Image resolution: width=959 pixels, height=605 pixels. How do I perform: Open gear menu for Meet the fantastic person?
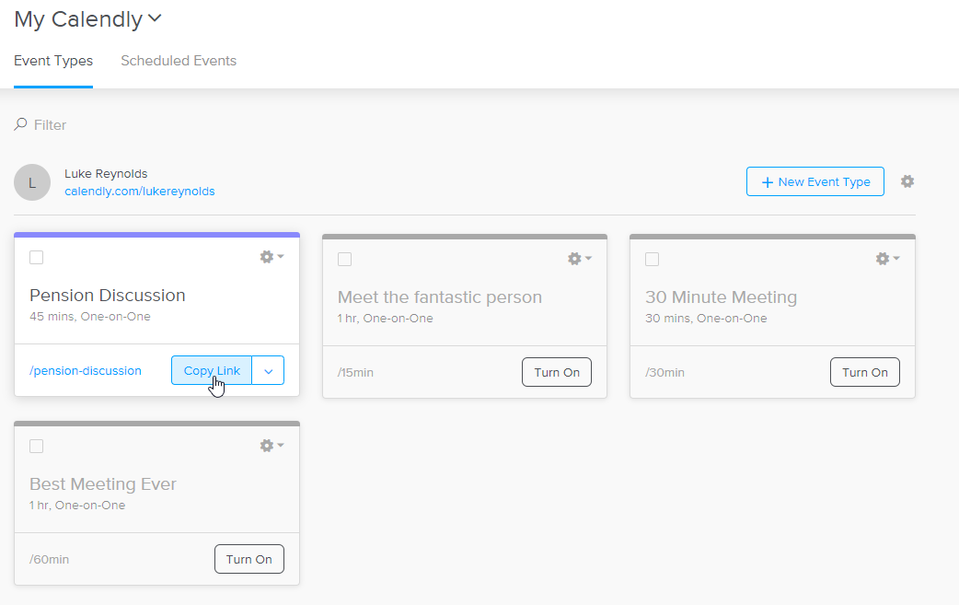point(579,259)
